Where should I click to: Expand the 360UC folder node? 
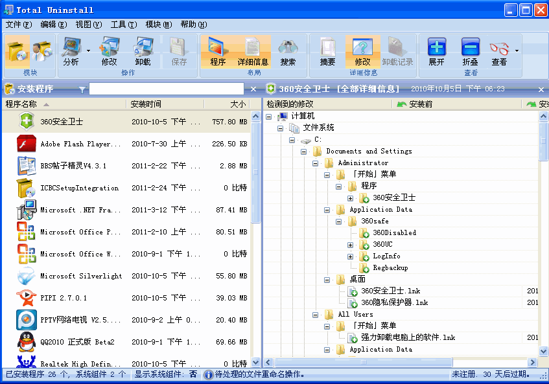pyautogui.click(x=350, y=245)
